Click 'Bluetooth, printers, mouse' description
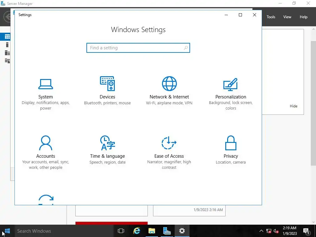This screenshot has height=237, width=316. (107, 103)
